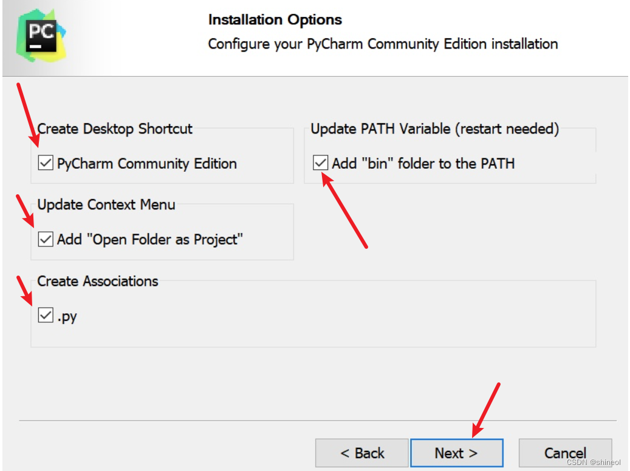Go back with the < Back button

(362, 453)
